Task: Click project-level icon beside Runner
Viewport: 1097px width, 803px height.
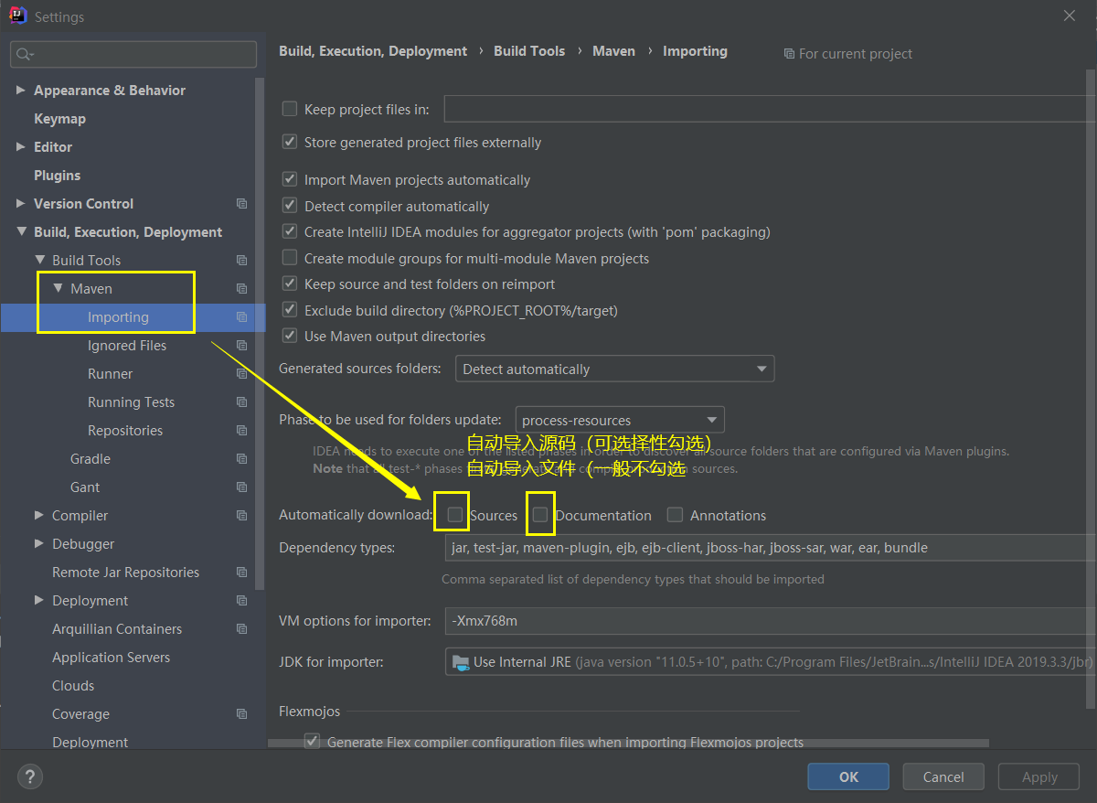Action: (241, 374)
